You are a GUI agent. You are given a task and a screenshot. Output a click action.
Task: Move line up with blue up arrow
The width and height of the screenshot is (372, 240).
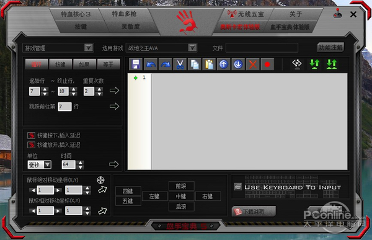click(x=223, y=64)
